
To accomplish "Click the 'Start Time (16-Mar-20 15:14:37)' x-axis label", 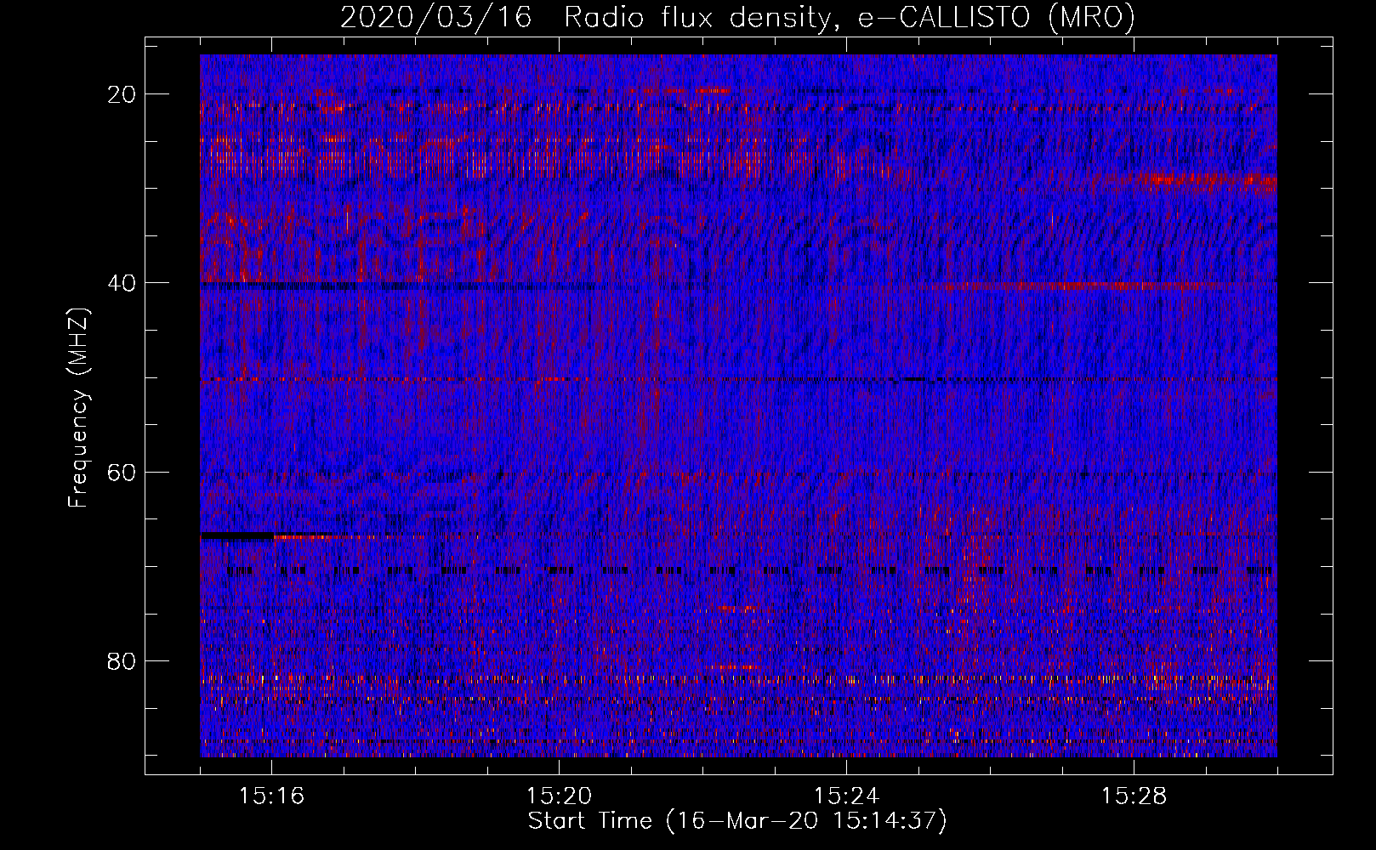I will [736, 821].
